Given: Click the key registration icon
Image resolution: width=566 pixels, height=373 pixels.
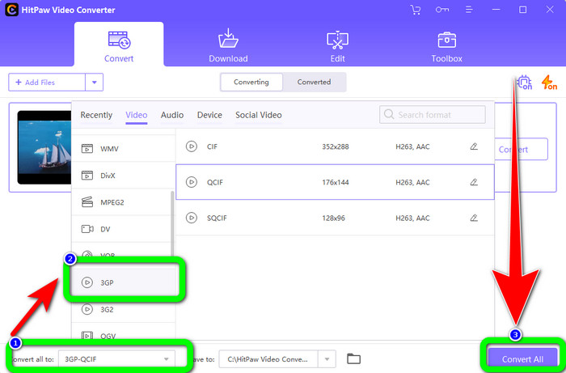Looking at the screenshot, I should 441,10.
